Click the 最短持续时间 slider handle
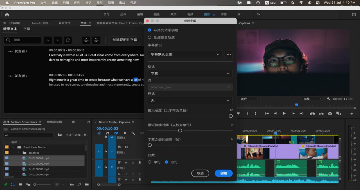The width and height of the screenshot is (360, 190). [x=180, y=131]
